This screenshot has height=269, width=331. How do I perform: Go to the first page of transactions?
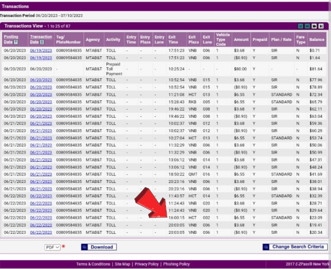[300, 26]
